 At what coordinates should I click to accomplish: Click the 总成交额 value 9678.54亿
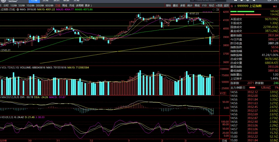click(x=271, y=59)
